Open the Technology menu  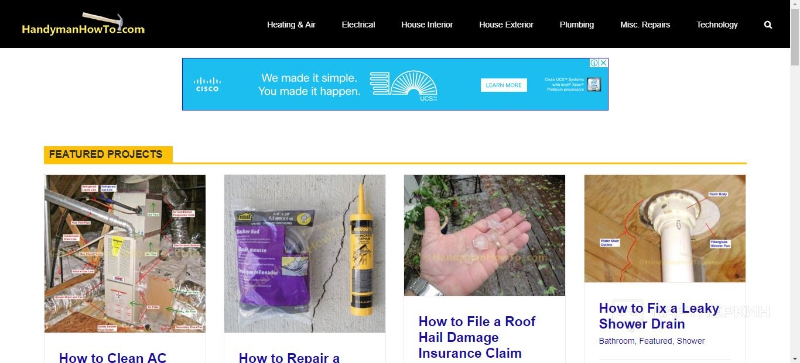pos(717,25)
